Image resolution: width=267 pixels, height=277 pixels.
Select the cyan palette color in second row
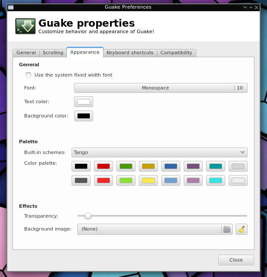[216, 180]
